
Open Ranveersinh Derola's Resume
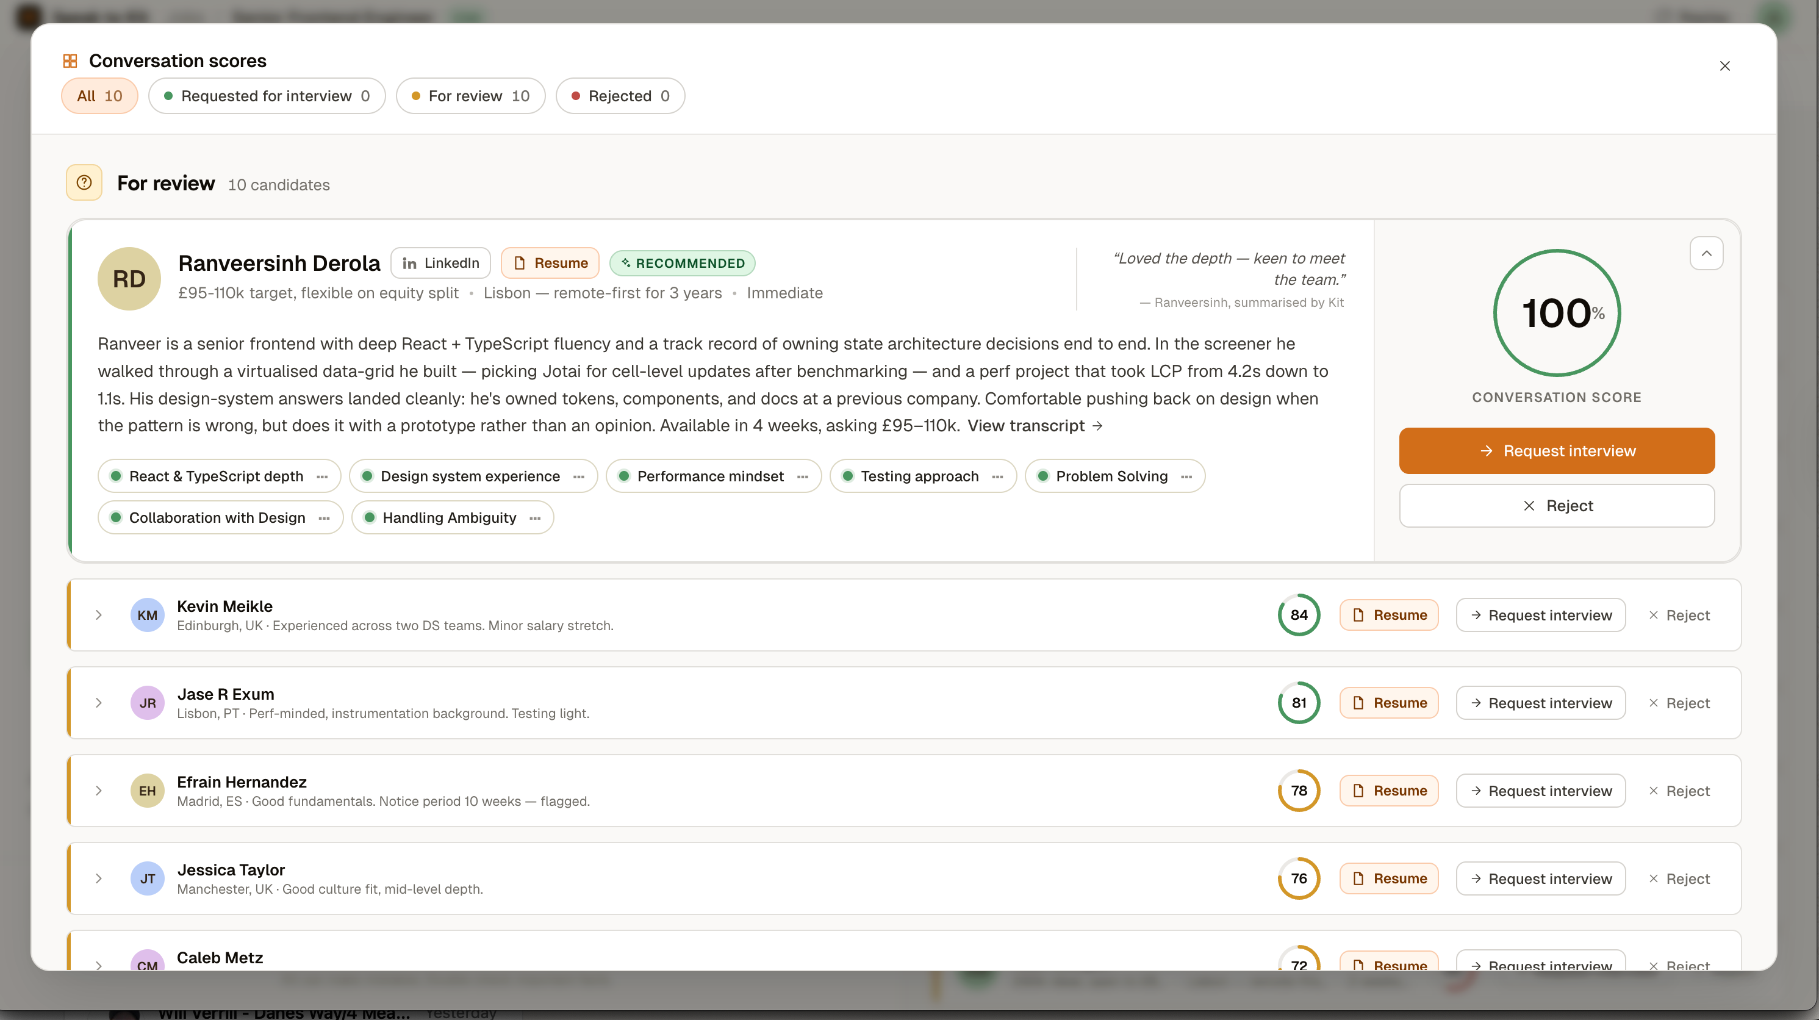[x=550, y=263]
